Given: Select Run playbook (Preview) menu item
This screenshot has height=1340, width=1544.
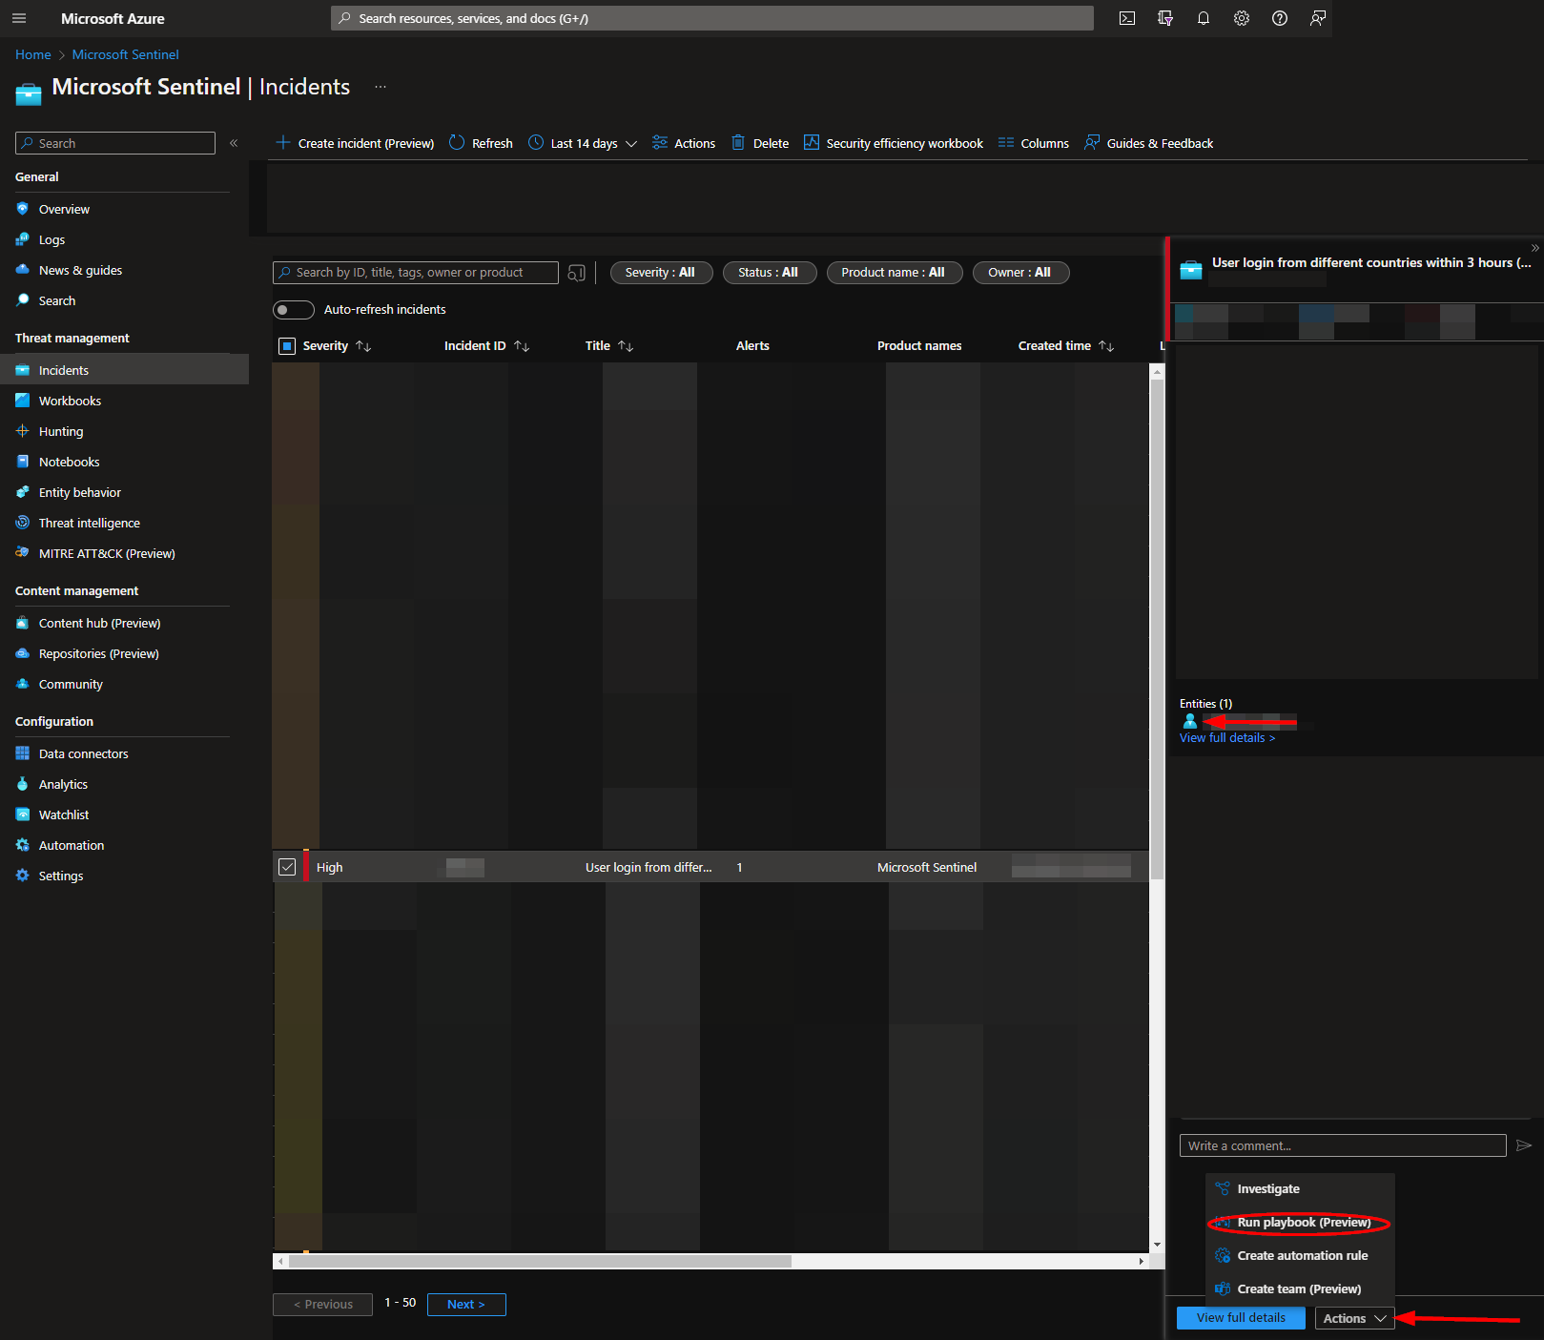Looking at the screenshot, I should coord(1301,1223).
